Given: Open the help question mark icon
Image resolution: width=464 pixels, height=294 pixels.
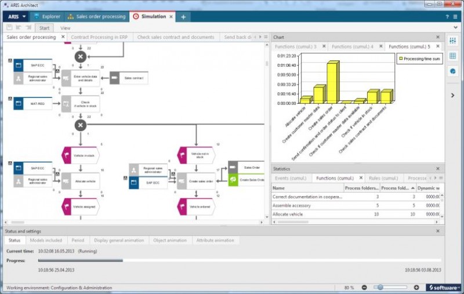Looking at the screenshot, I should coord(447,17).
